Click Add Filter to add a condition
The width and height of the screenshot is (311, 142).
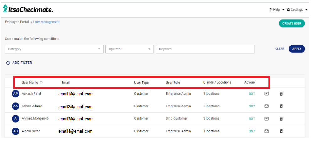coord(19,63)
